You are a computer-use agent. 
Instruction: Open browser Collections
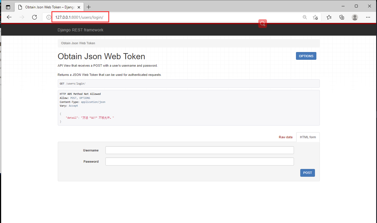[x=342, y=17]
